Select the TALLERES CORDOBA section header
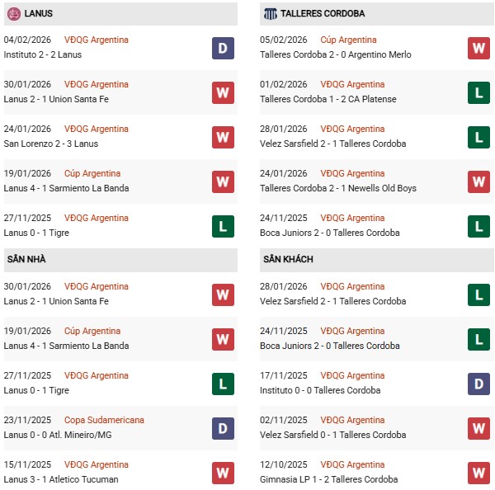 coord(376,14)
